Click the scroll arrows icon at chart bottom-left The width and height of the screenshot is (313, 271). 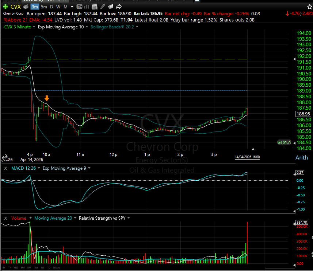click(5, 158)
